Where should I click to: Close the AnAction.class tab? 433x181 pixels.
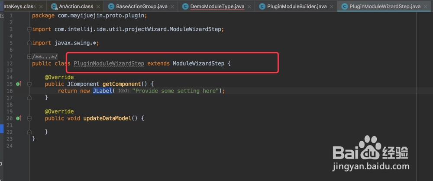pos(98,6)
